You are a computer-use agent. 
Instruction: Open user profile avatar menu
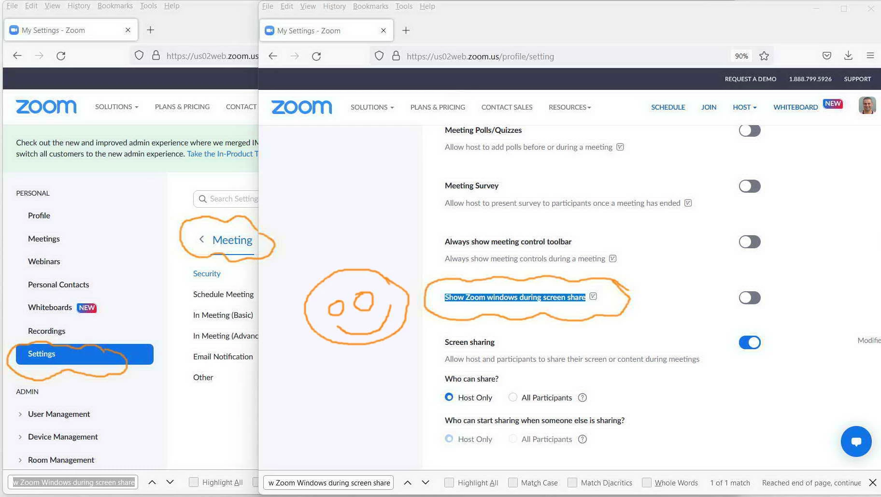[867, 105]
